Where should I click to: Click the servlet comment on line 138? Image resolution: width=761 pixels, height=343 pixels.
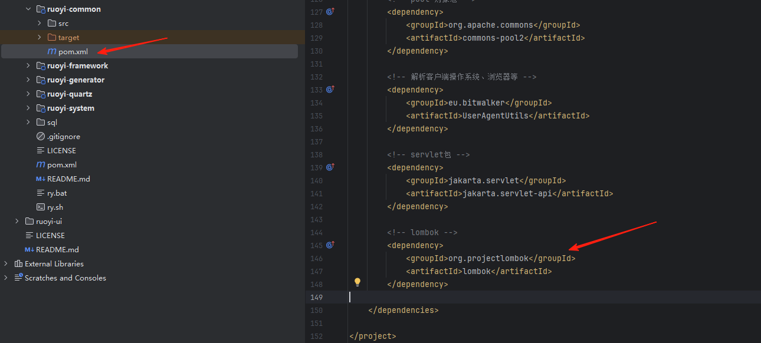tap(428, 154)
